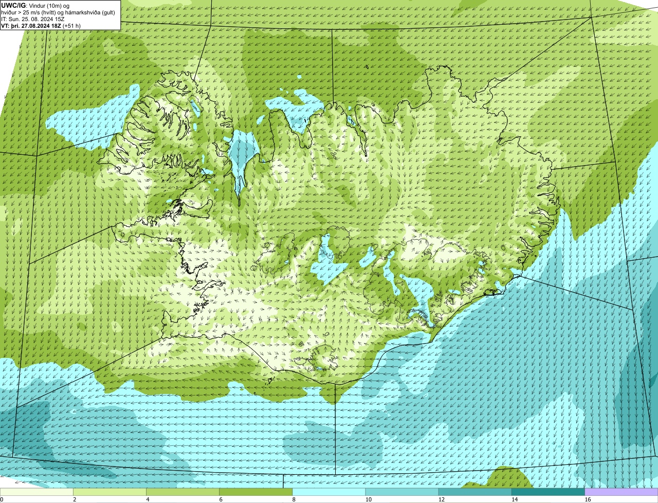Click the purple legend swatch above 16
658x503 pixels.
(x=622, y=492)
